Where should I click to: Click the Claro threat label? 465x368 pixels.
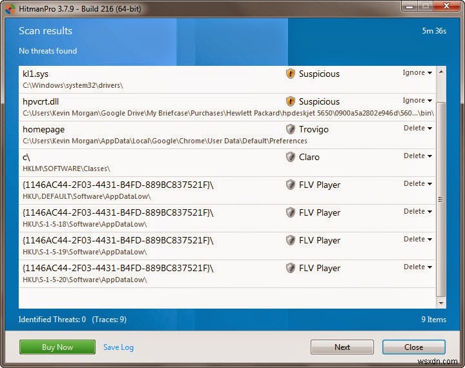(309, 157)
